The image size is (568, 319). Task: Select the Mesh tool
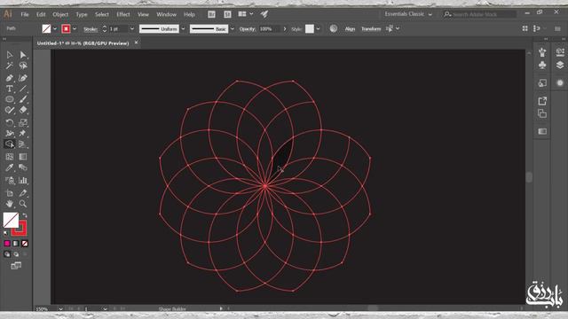click(10, 157)
